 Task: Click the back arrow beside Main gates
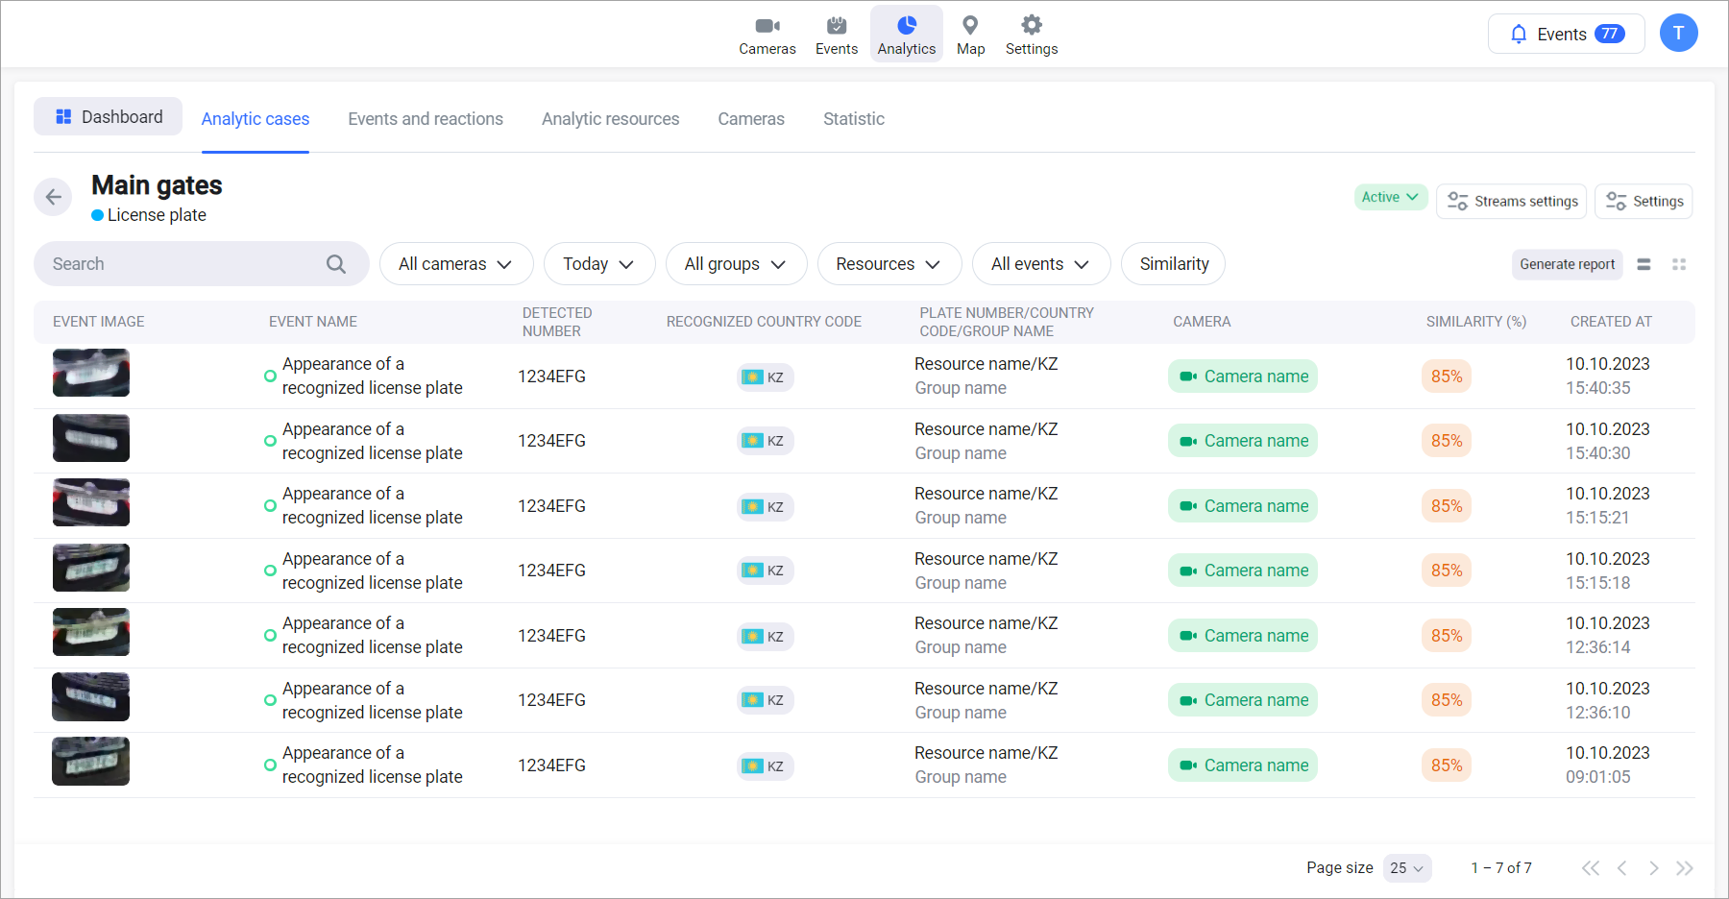(x=53, y=197)
